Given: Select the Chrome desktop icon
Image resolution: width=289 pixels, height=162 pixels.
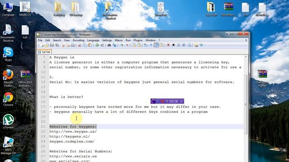Looking at the screenshot, I should click(x=8, y=99).
